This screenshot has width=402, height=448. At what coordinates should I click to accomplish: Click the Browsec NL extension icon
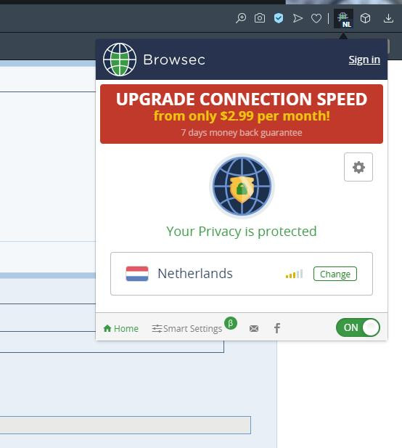click(x=344, y=19)
